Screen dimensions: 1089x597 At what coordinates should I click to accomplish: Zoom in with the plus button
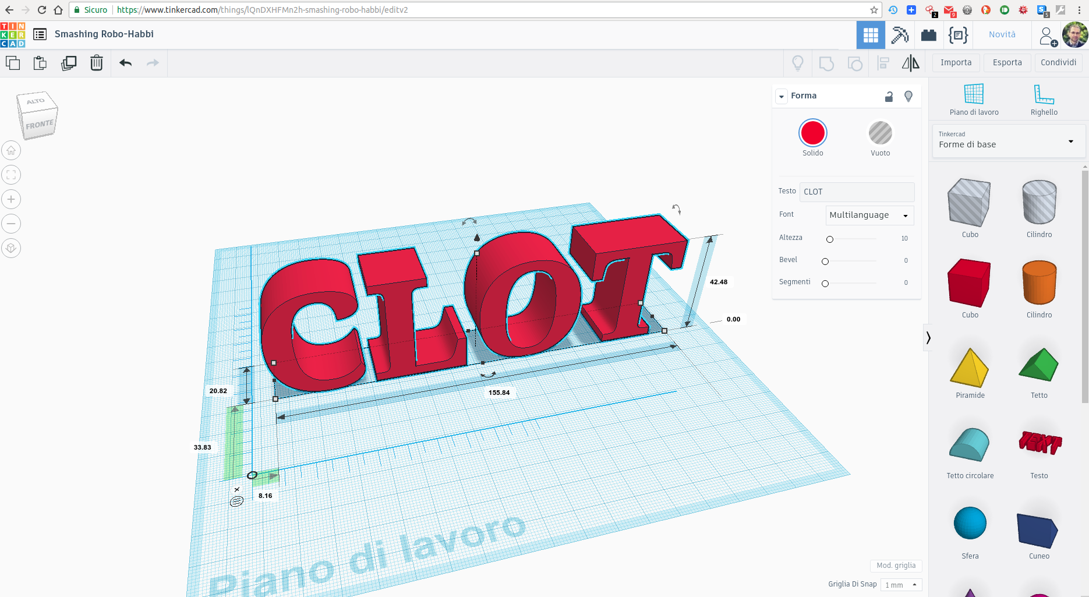point(11,199)
